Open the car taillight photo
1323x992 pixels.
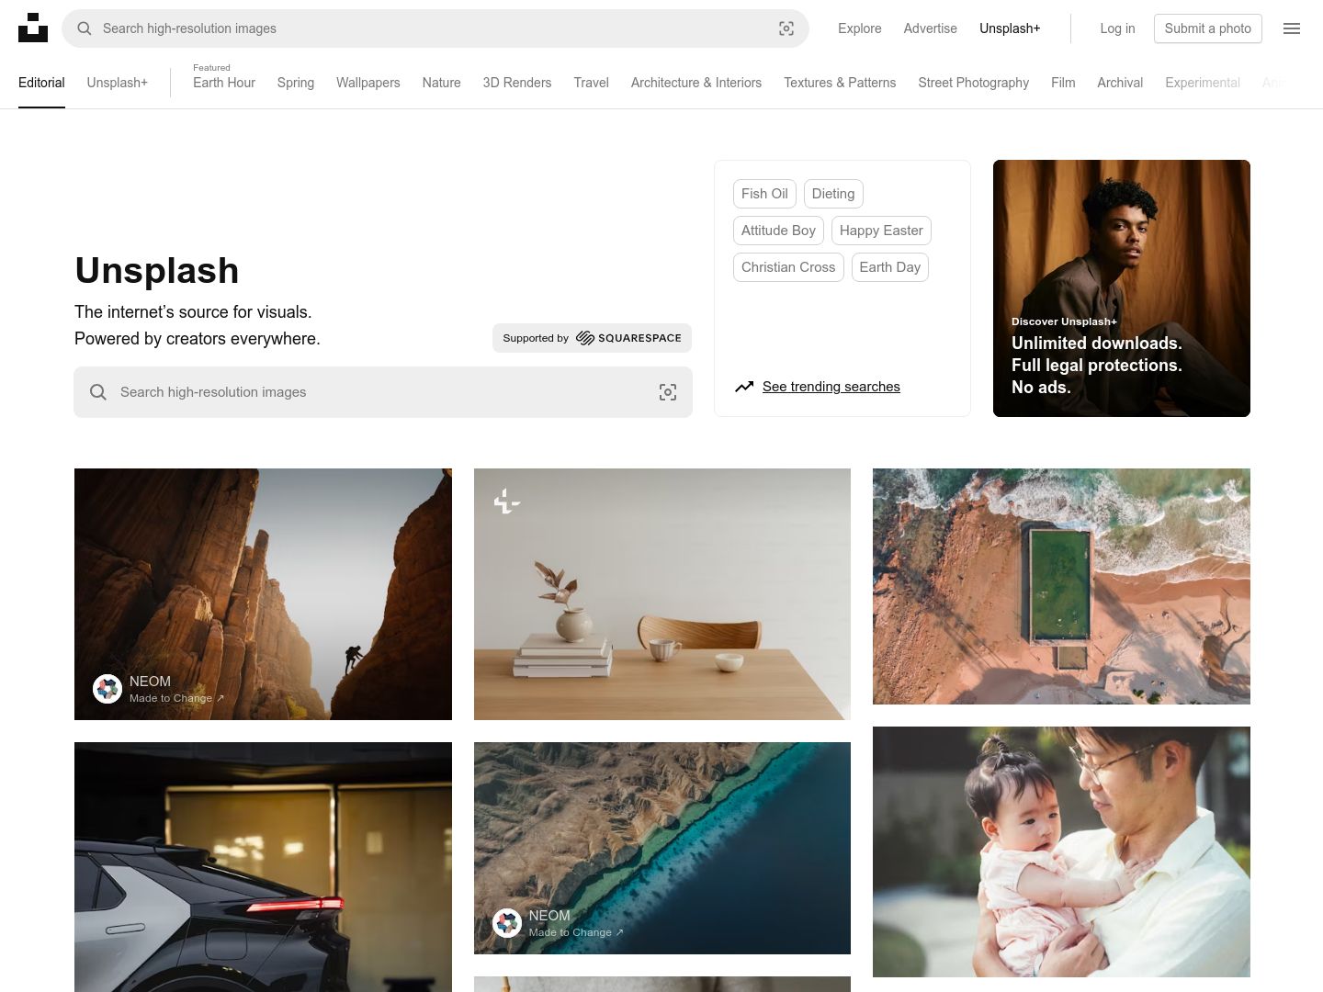pos(263,867)
